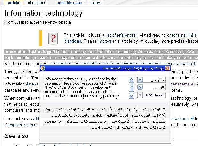Open the Computer Science link
Image resolution: width=198 pixels, height=146 pixels.
[x=21, y=125]
